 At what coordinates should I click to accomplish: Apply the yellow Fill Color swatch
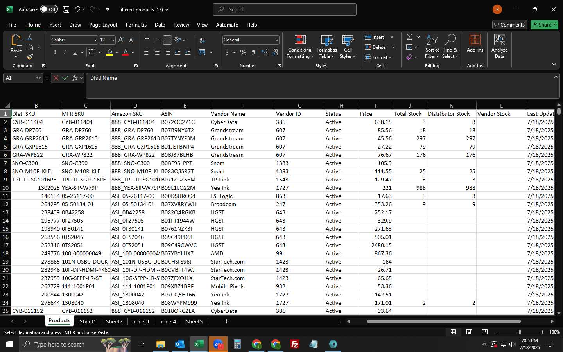pyautogui.click(x=109, y=52)
